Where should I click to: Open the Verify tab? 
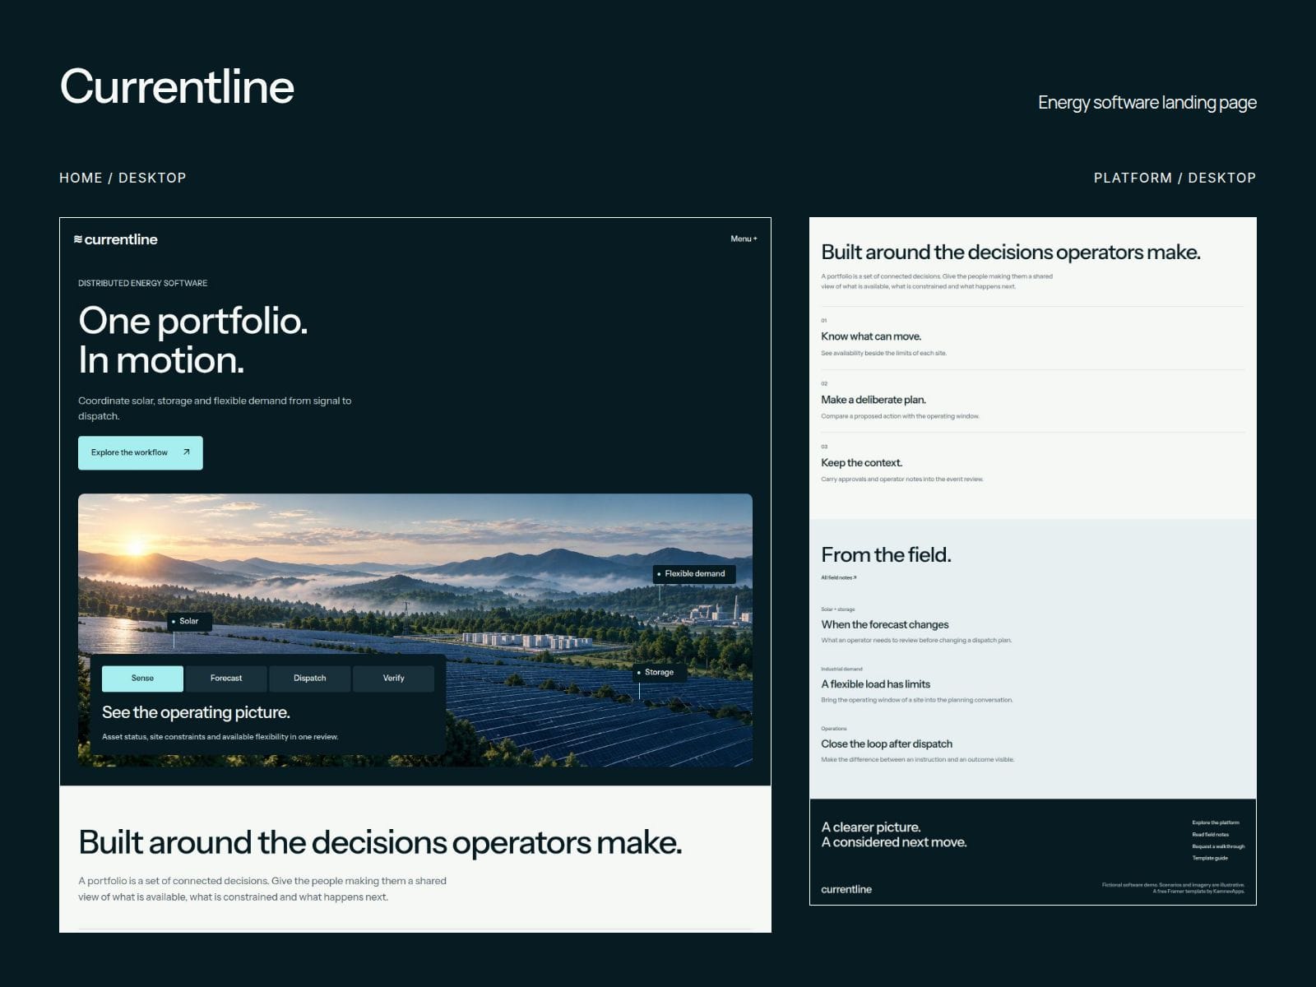tap(393, 679)
